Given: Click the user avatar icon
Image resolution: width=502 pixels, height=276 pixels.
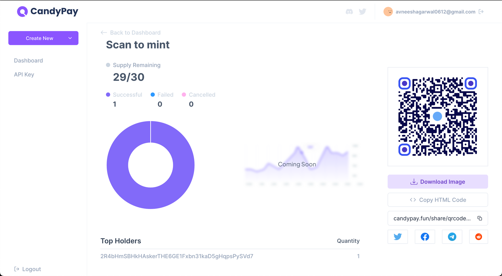Looking at the screenshot, I should click(388, 12).
